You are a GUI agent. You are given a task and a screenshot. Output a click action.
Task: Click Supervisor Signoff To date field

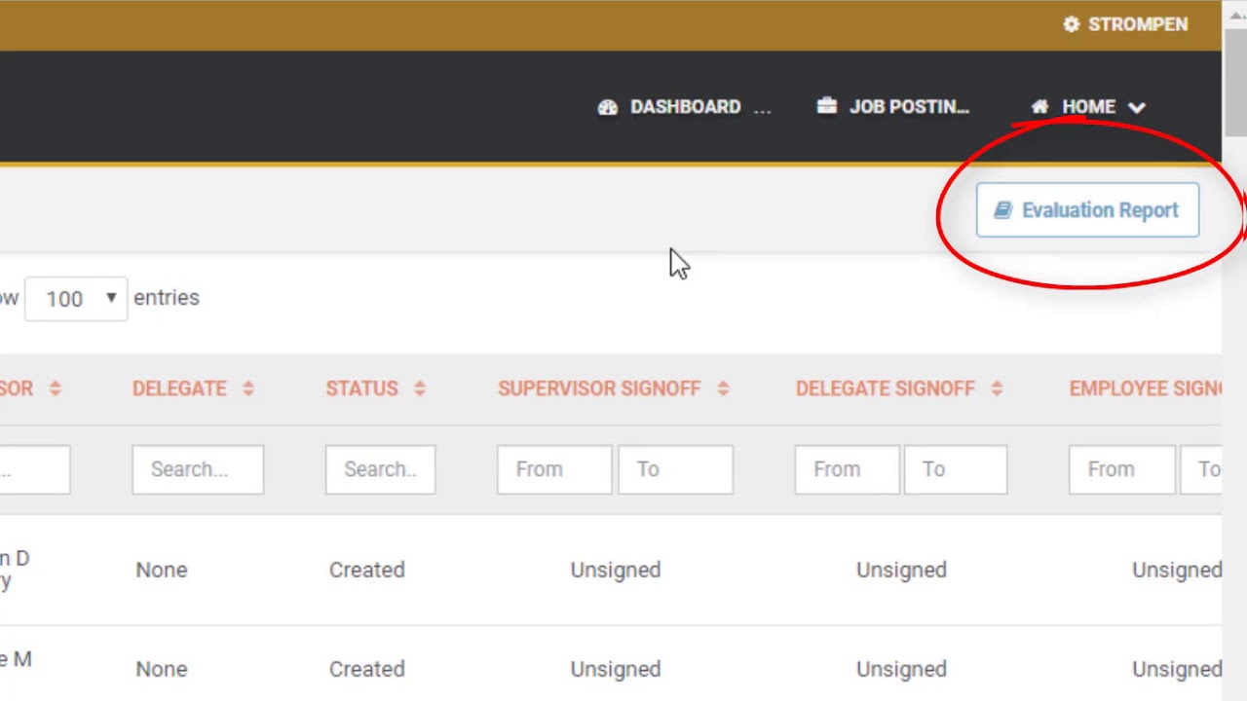pyautogui.click(x=675, y=469)
